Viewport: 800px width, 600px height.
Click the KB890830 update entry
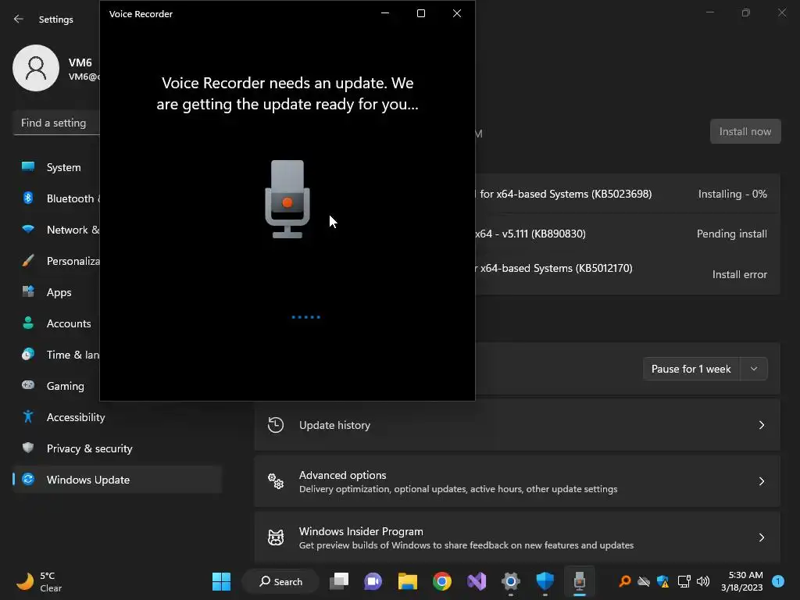627,234
